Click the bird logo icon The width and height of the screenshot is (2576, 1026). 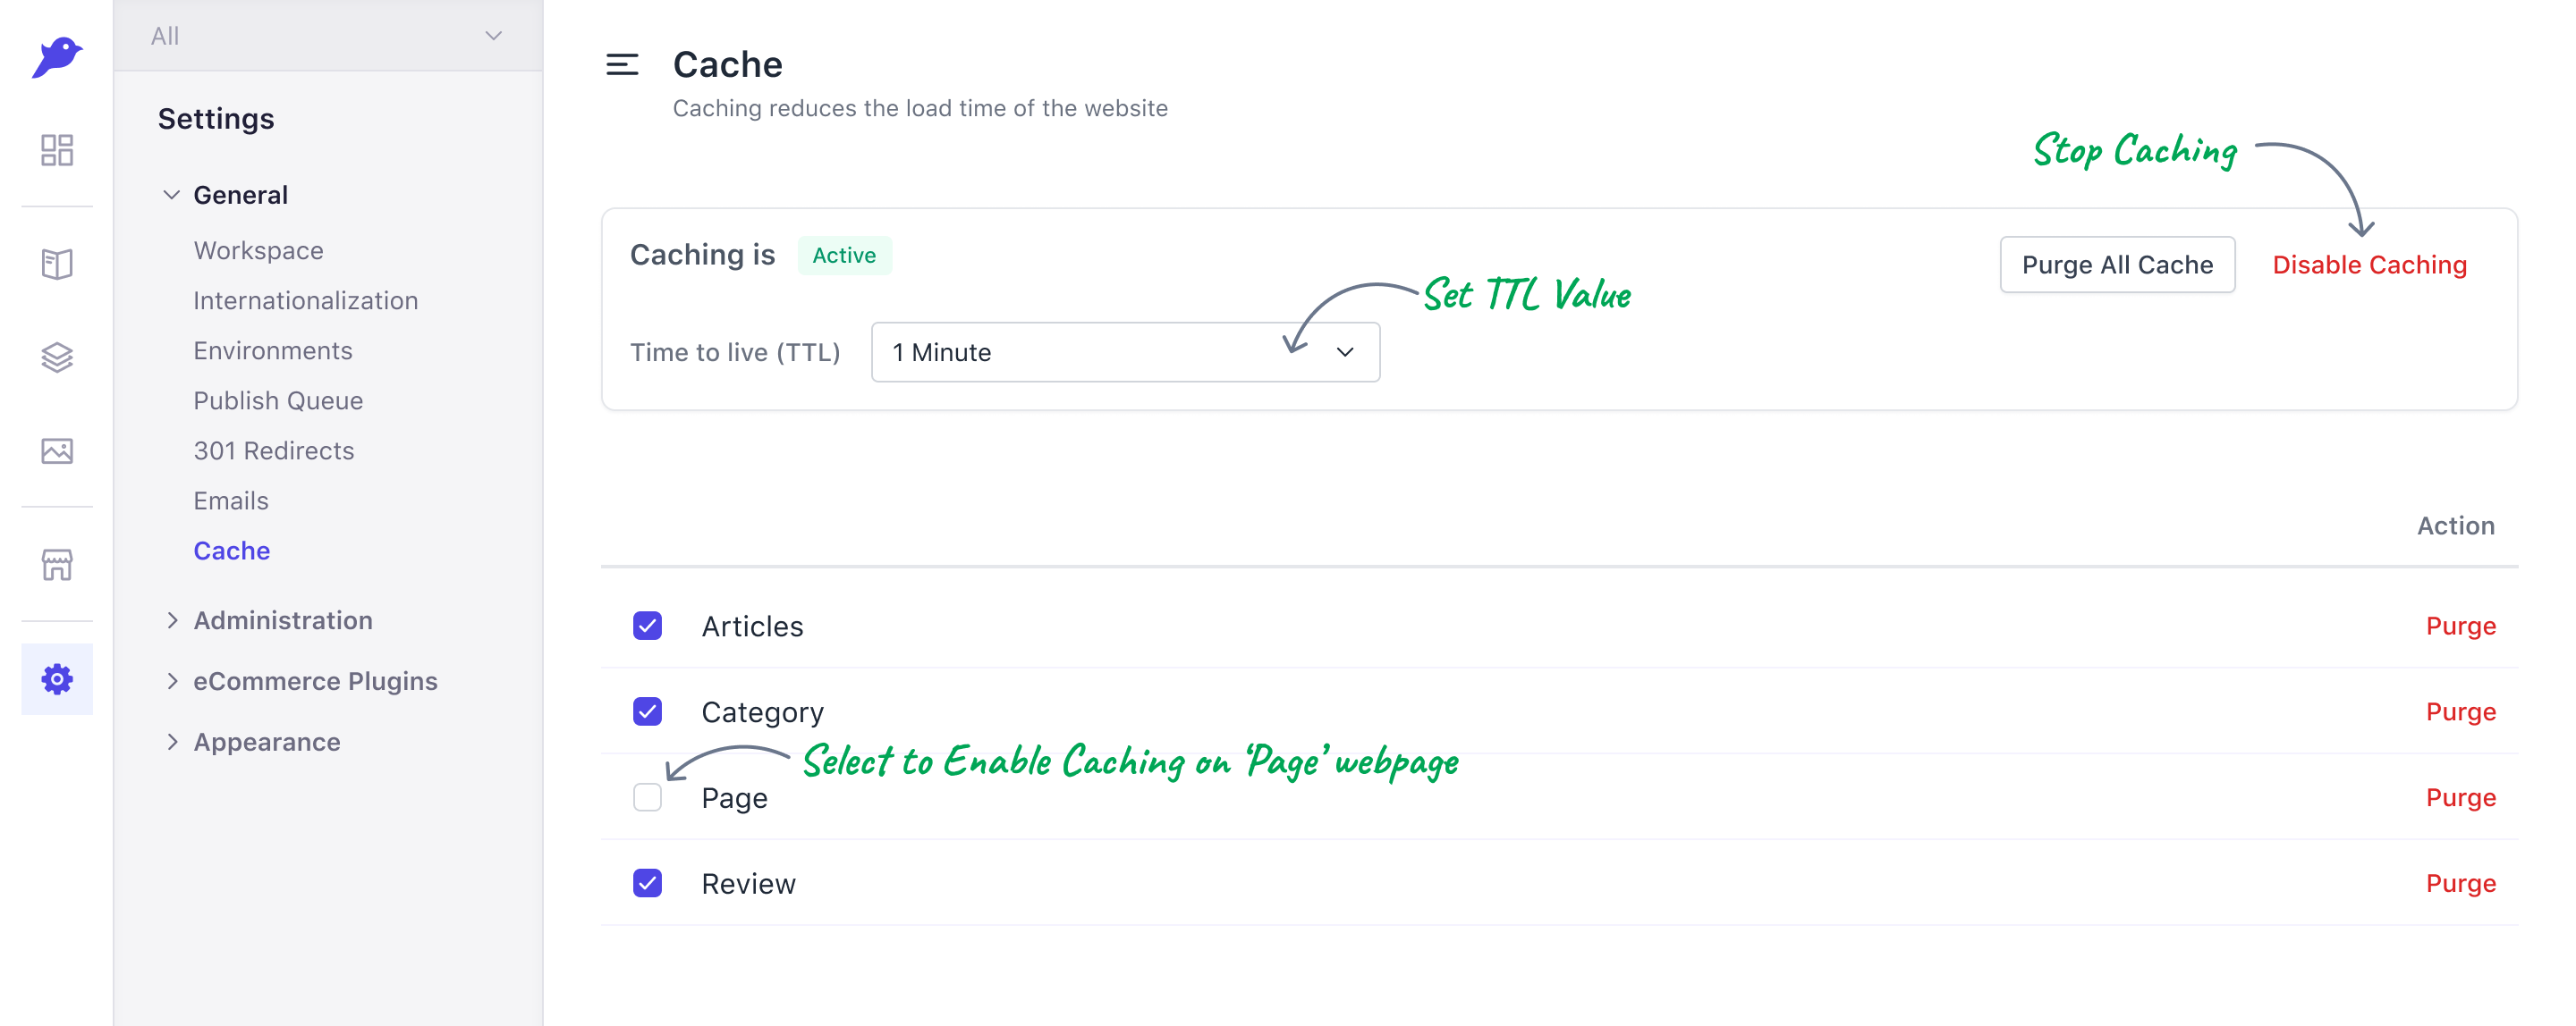point(57,57)
